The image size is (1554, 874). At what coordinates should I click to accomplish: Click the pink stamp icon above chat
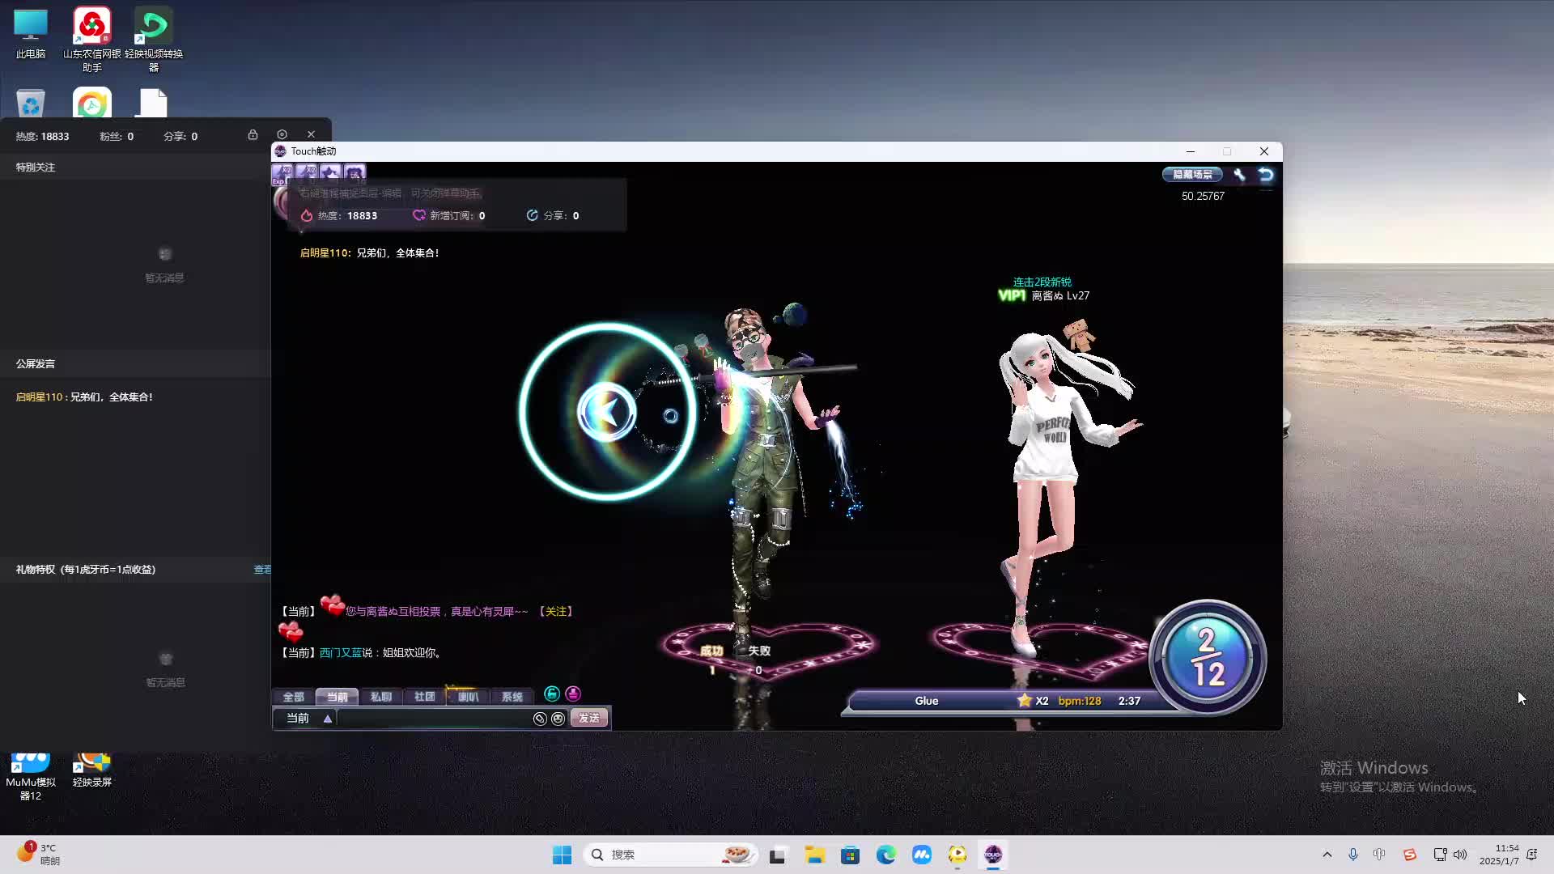click(x=573, y=694)
